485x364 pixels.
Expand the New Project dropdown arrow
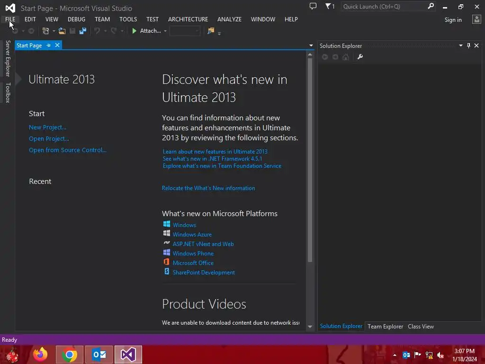54,31
